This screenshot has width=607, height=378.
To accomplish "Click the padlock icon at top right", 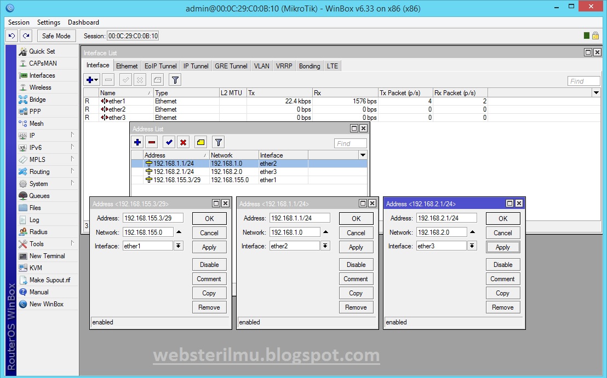I will (596, 36).
